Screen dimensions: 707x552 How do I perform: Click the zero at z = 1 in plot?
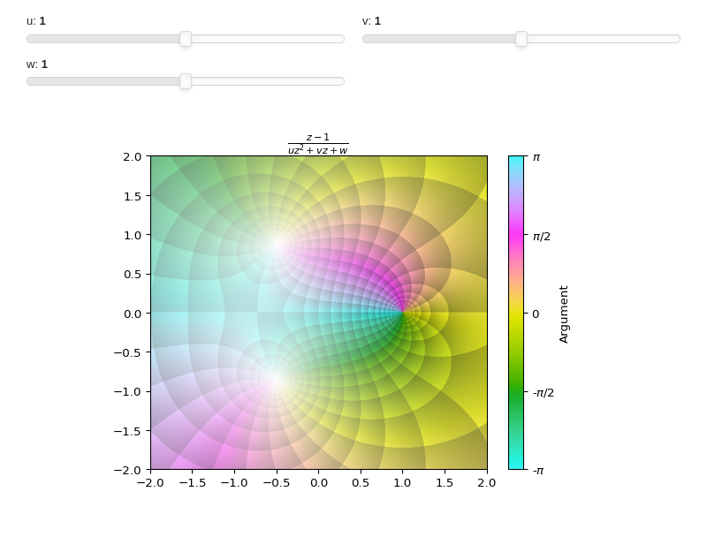click(x=403, y=312)
